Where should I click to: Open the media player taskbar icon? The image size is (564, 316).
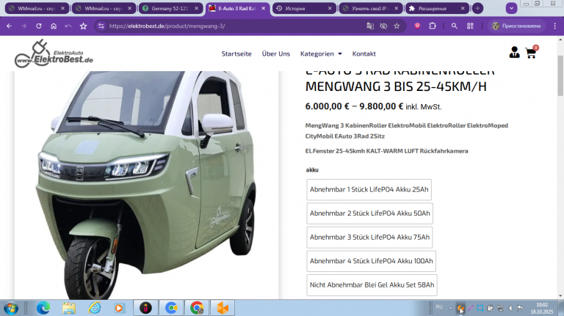[119, 308]
